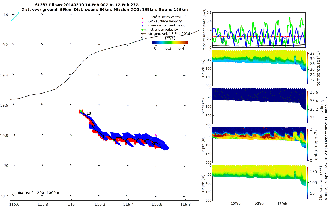
Task: Select the '25cm/s swim vector' legend label
Action: coord(165,17)
